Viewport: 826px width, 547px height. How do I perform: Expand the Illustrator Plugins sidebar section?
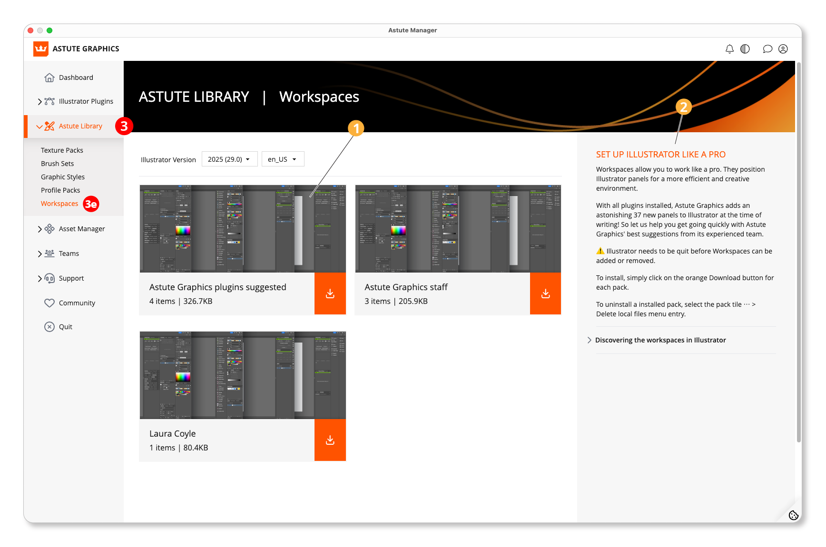40,101
